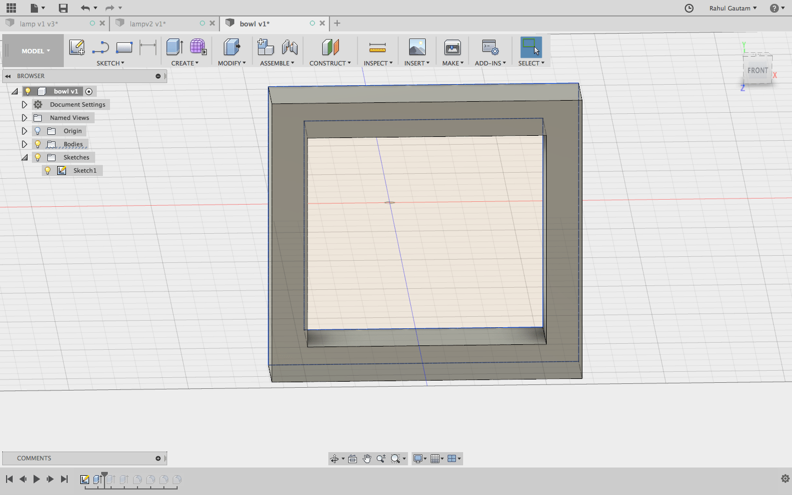Open the CONSTRUCT menu
The image size is (792, 495).
tap(330, 63)
